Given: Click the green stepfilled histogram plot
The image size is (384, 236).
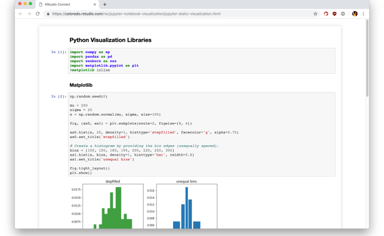Looking at the screenshot, I should (x=113, y=206).
